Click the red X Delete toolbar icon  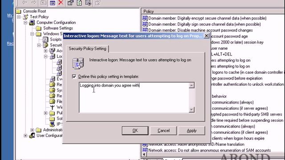61,3
